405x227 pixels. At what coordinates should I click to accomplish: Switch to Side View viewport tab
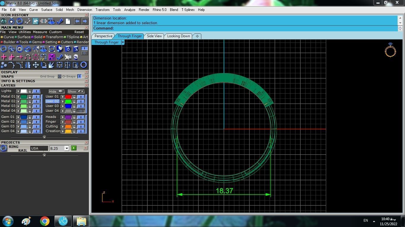click(x=154, y=36)
